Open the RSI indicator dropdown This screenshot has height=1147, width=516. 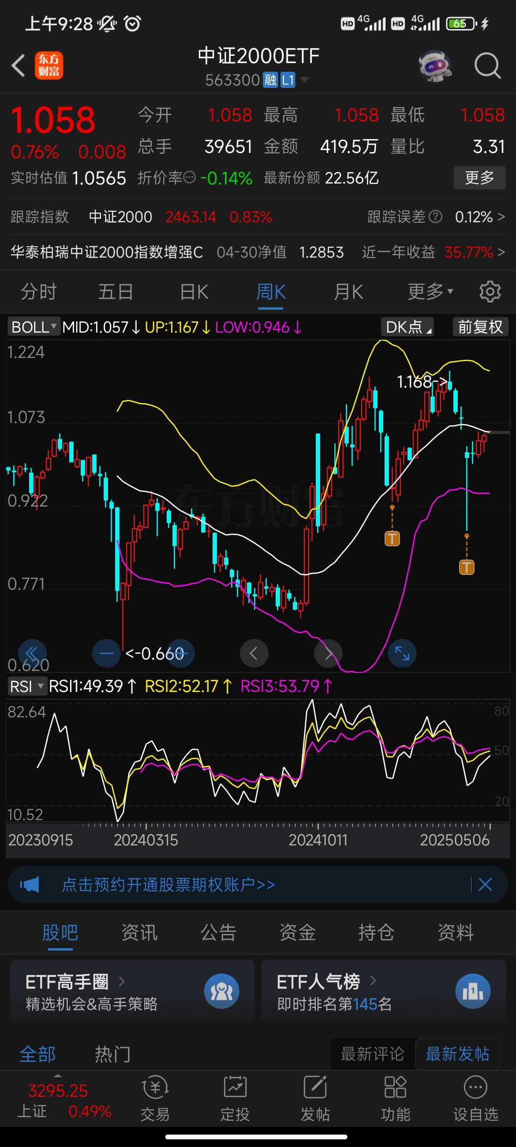point(27,686)
